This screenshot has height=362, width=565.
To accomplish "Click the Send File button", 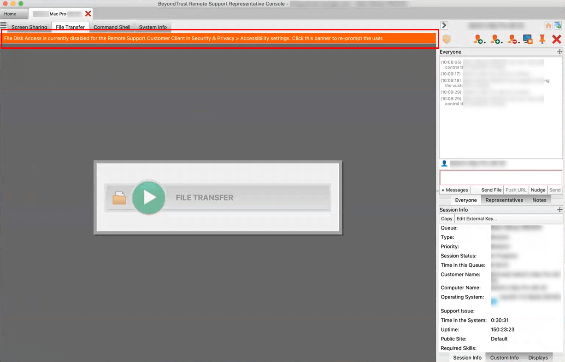I will click(491, 190).
